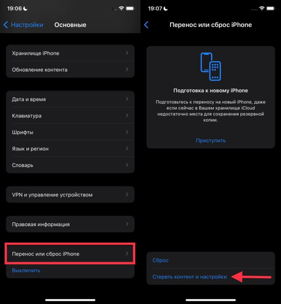
Task: Tap the two-phones transfer icon
Action: click(211, 67)
